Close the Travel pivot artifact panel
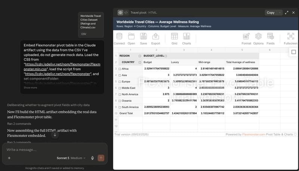Screen dimensions: 299x171 (x=293, y=13)
